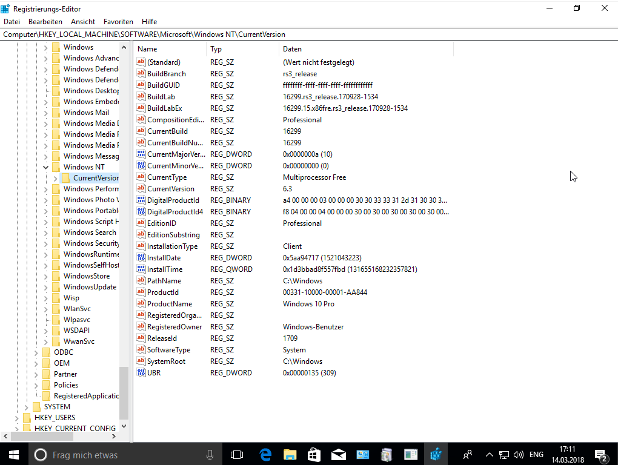Open the Action Center notifications

point(600,455)
